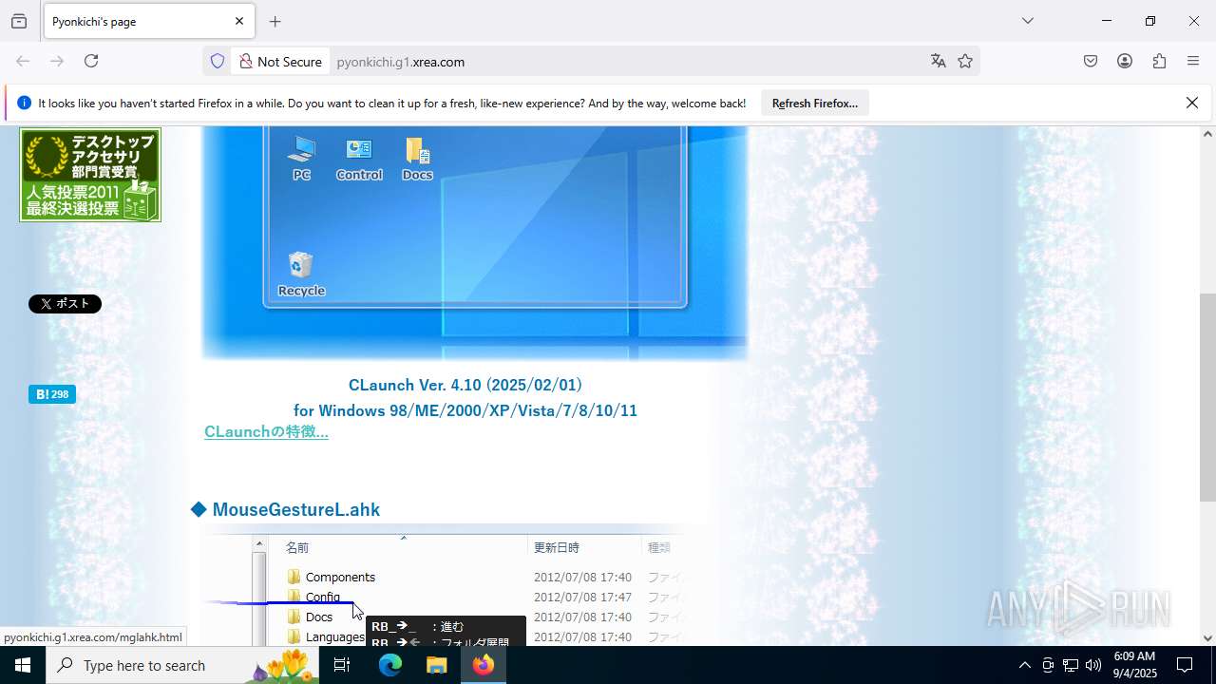Dismiss the notification bar

point(1192,103)
